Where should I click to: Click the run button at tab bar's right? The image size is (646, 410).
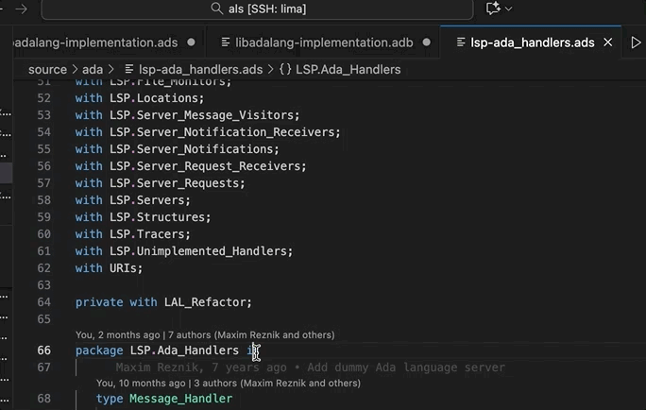[637, 43]
